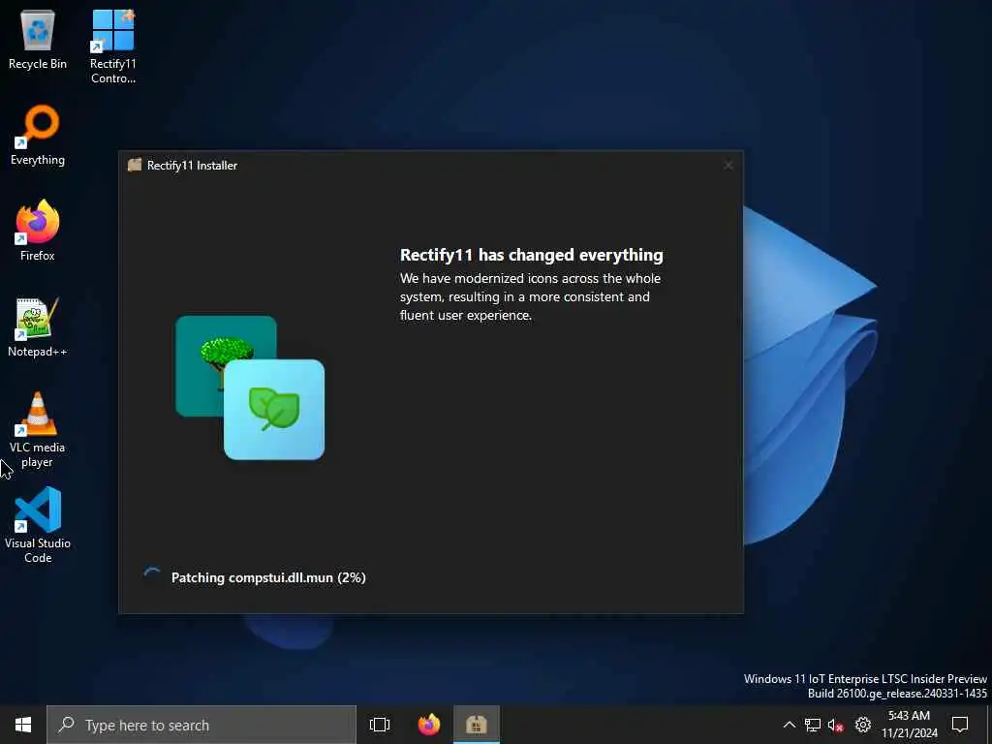This screenshot has width=992, height=744.
Task: Click the "Rectify11 Installer" window title text
Action: coord(193,165)
